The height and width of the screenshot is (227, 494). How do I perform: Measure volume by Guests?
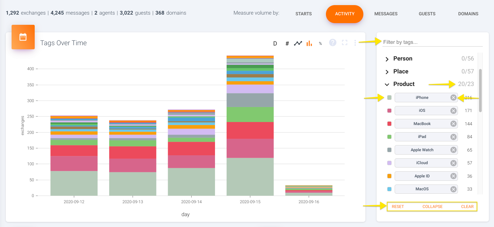click(x=427, y=14)
